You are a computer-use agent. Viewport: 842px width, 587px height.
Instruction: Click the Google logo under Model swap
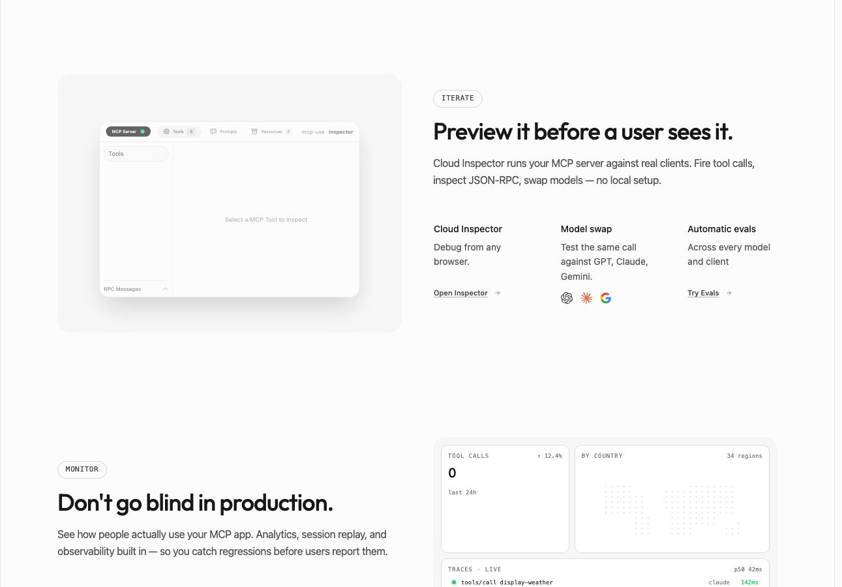coord(606,298)
